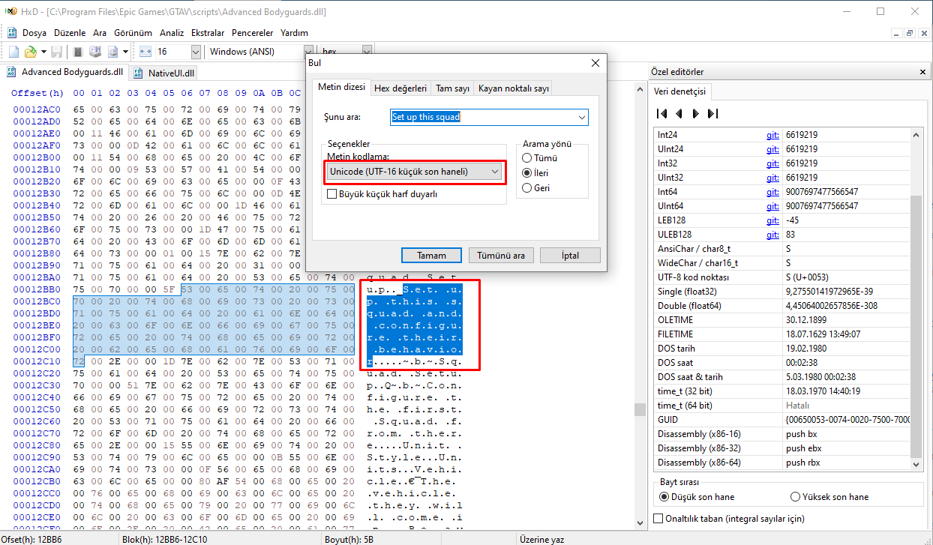The height and width of the screenshot is (545, 933).
Task: Click the Save disk toolbar icon
Action: click(56, 52)
